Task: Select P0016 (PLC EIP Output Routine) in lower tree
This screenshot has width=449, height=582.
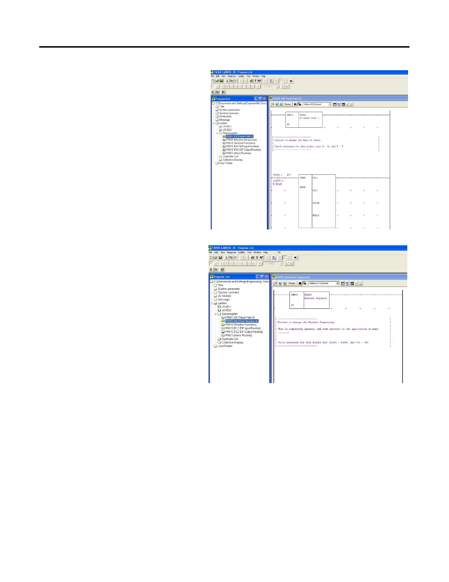Action: click(x=244, y=332)
